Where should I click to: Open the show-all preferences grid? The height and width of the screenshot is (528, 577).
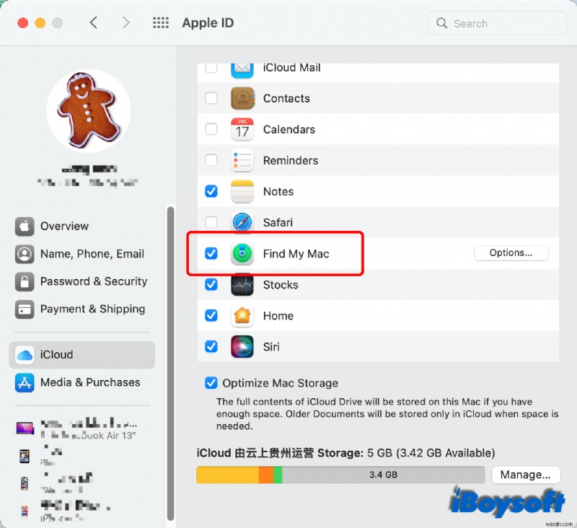(x=161, y=22)
